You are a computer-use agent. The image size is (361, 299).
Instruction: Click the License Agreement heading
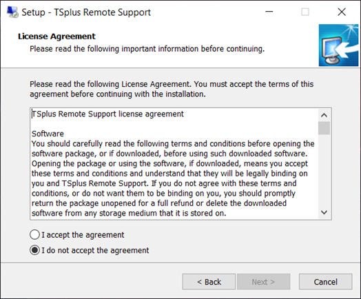pos(56,37)
